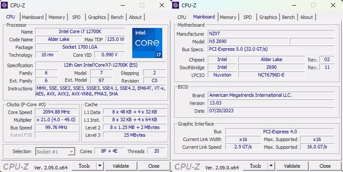Click processor name field Intel Core i7 12700K
This screenshot has height=172, width=343.
click(x=80, y=31)
